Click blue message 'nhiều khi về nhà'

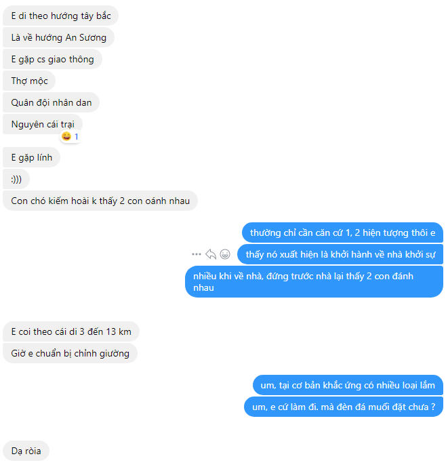point(314,282)
